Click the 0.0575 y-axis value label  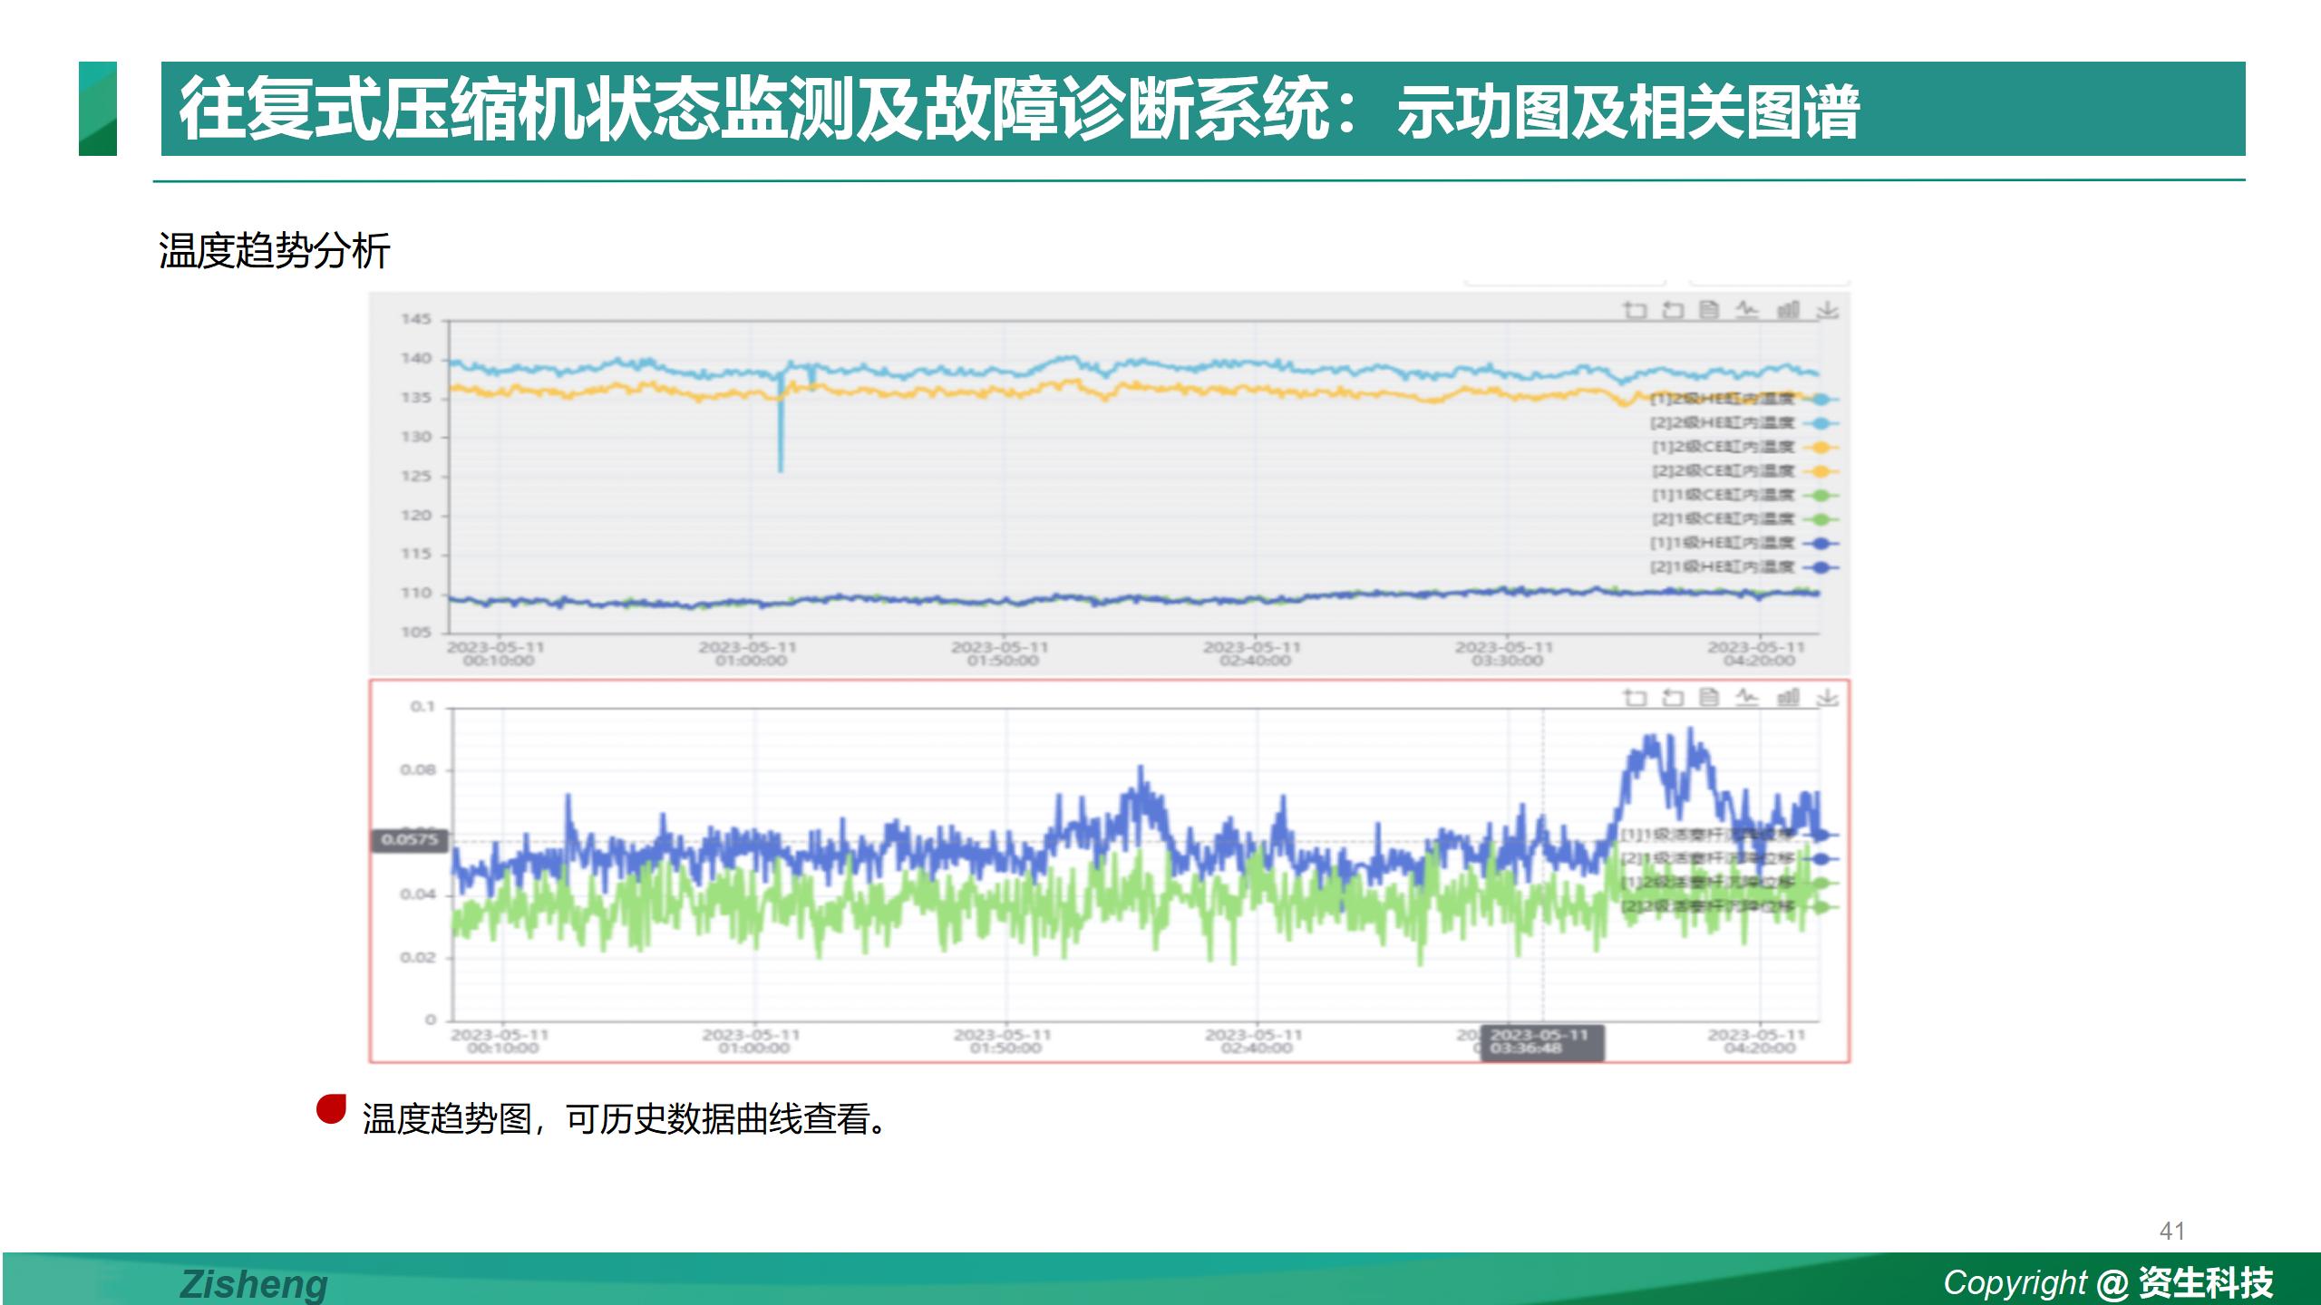[x=409, y=840]
